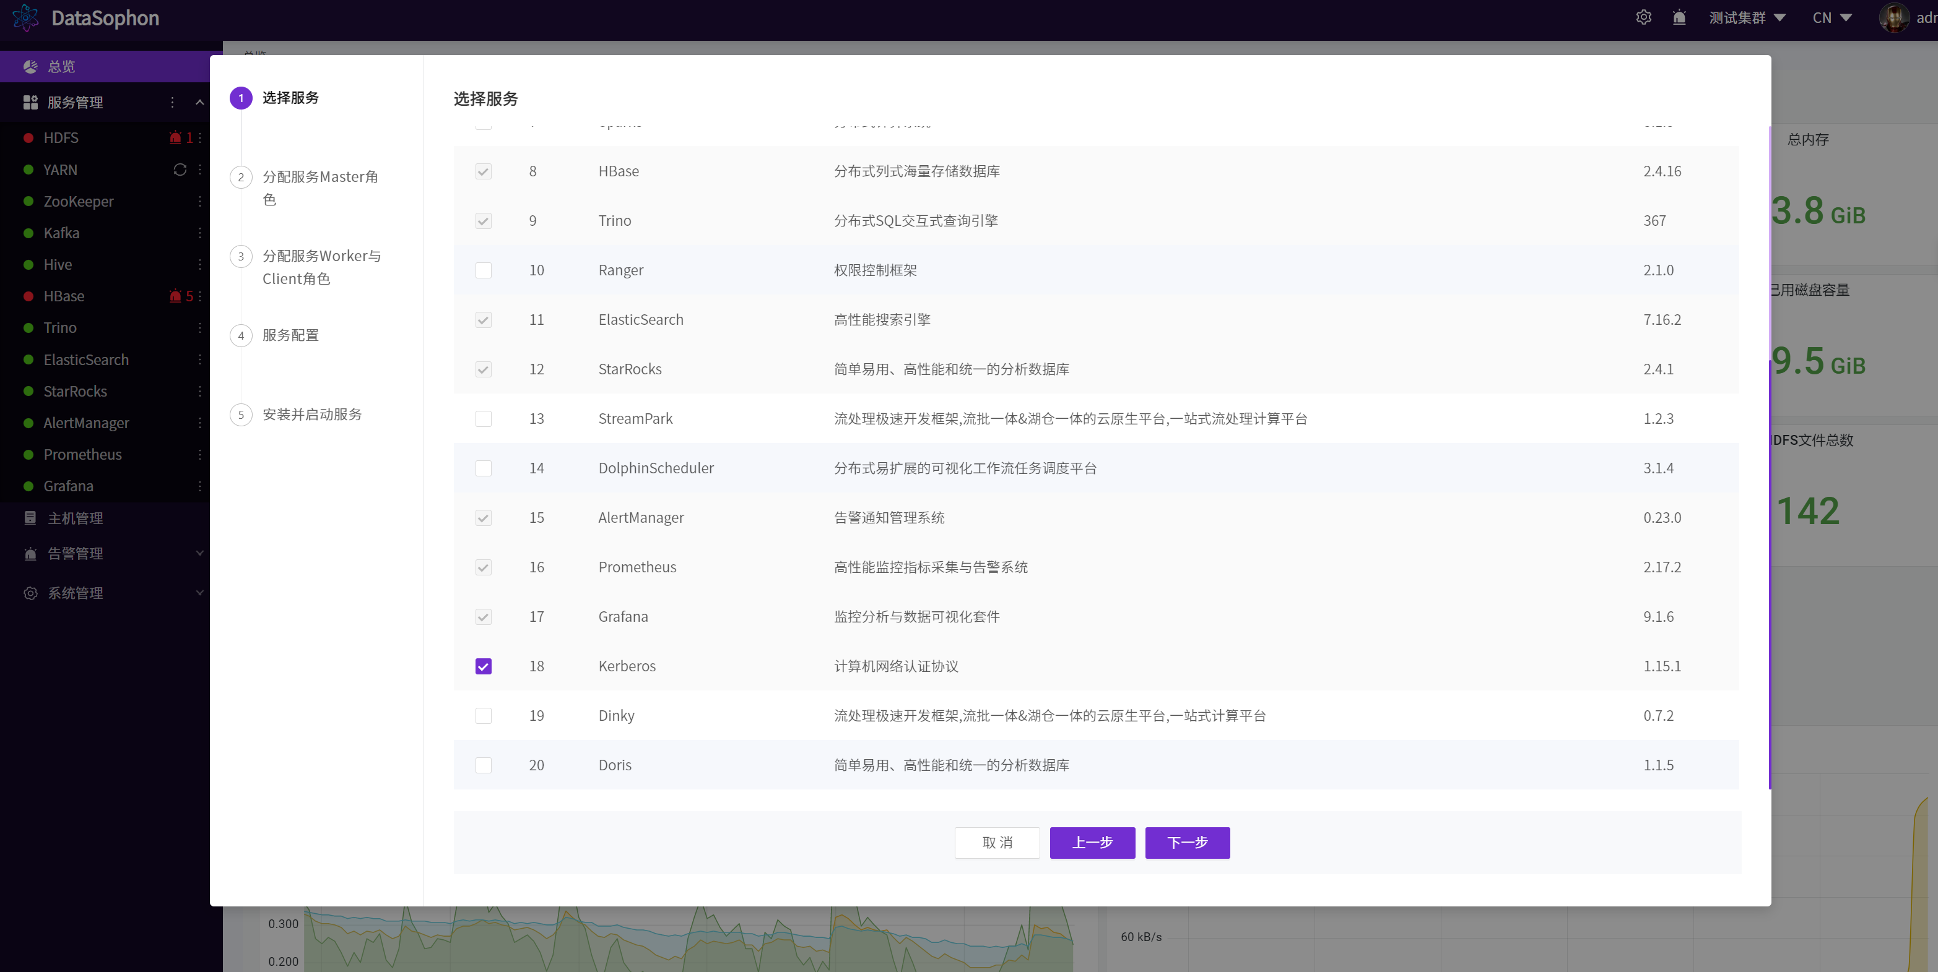Open the alarm bell notifications icon
Image resolution: width=1938 pixels, height=972 pixels.
coord(1679,17)
